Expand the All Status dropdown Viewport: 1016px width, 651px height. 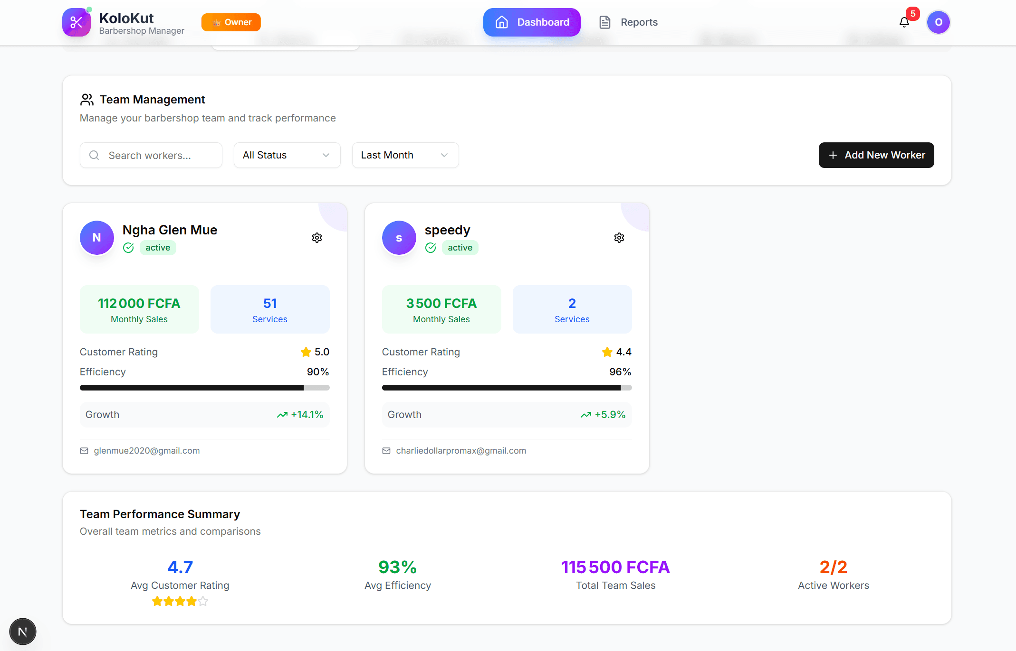click(x=287, y=155)
